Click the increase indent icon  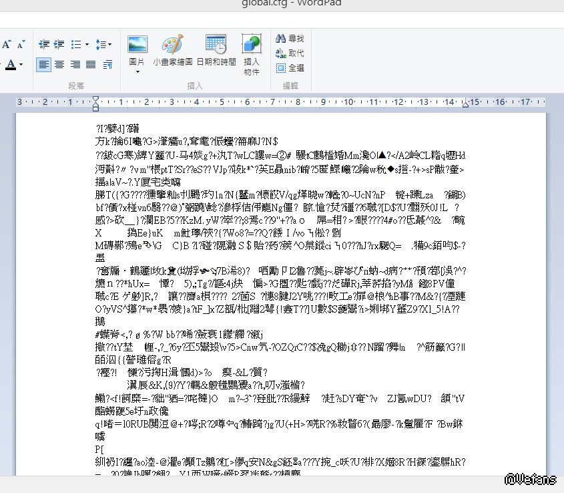[59, 44]
